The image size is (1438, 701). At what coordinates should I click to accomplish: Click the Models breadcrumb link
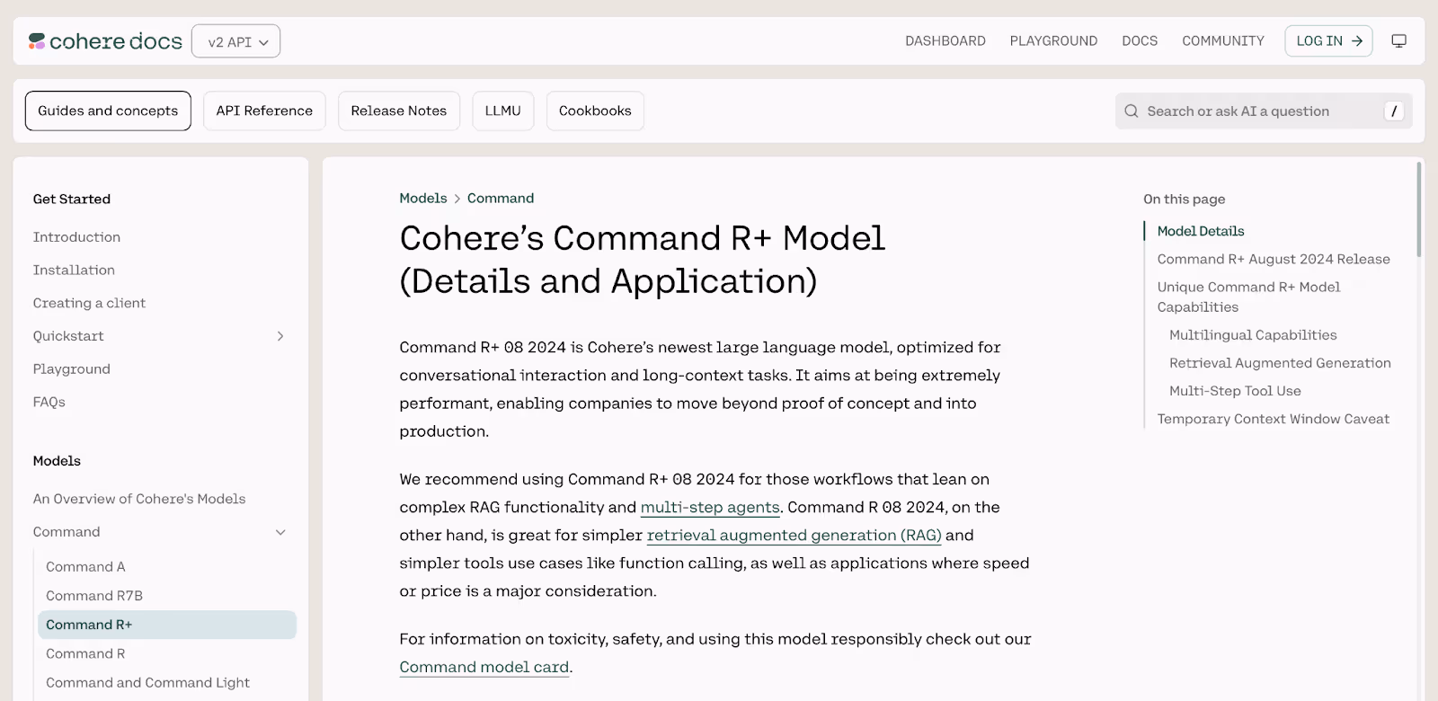(423, 199)
